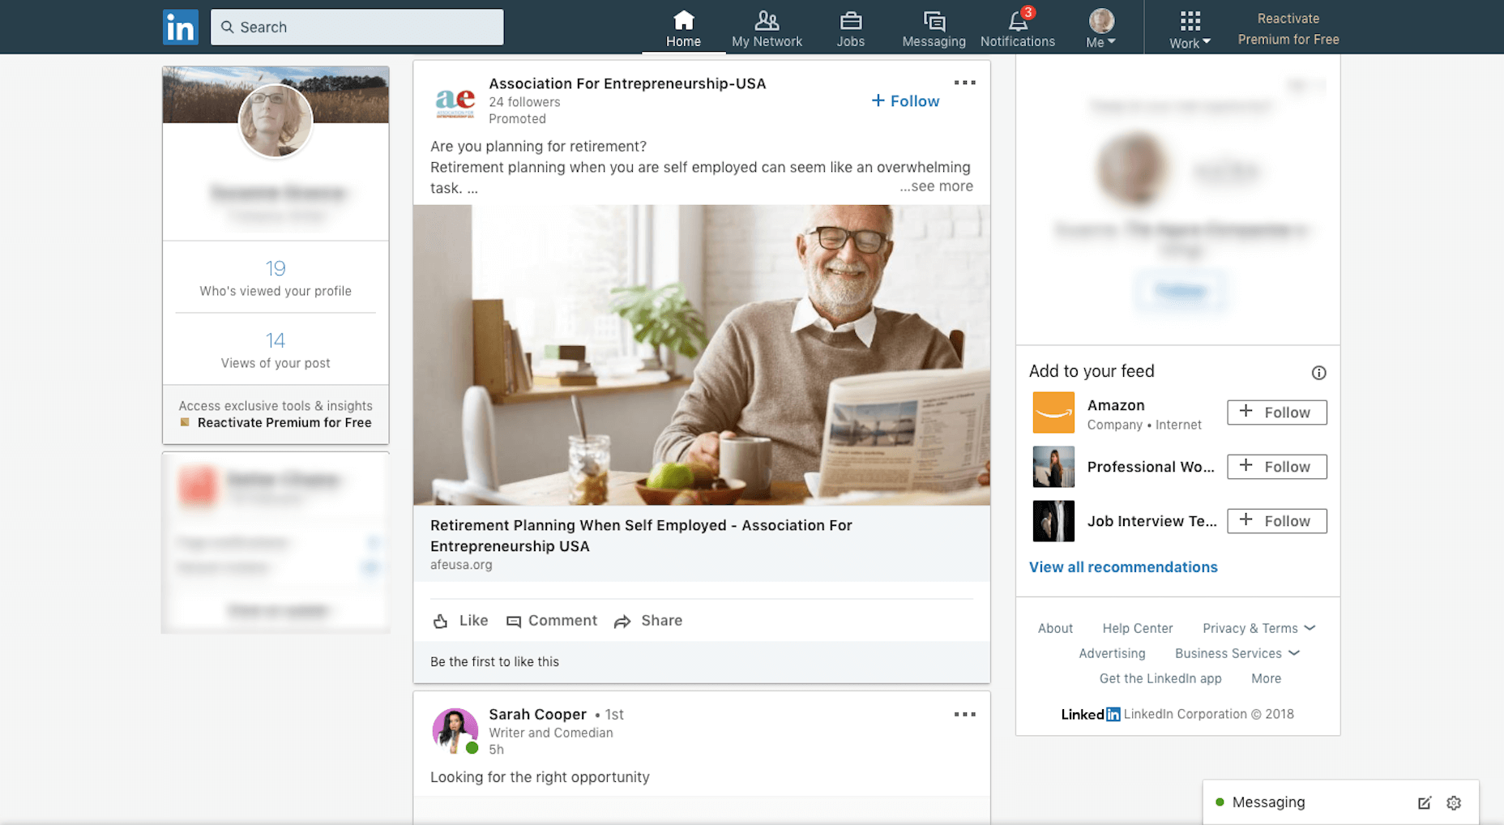Screen dimensions: 1504x825
Task: Expand the Me profile dropdown
Action: (x=1101, y=28)
